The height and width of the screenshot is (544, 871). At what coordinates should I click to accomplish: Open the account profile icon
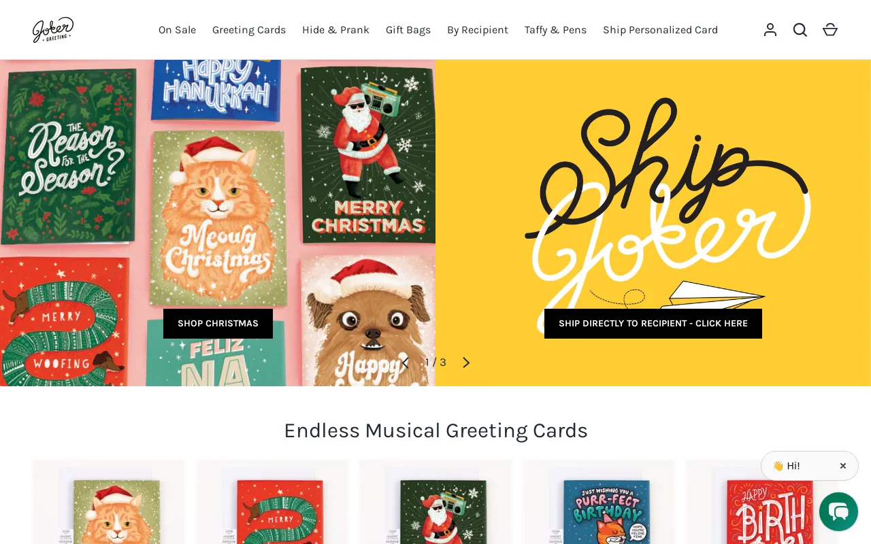(770, 30)
